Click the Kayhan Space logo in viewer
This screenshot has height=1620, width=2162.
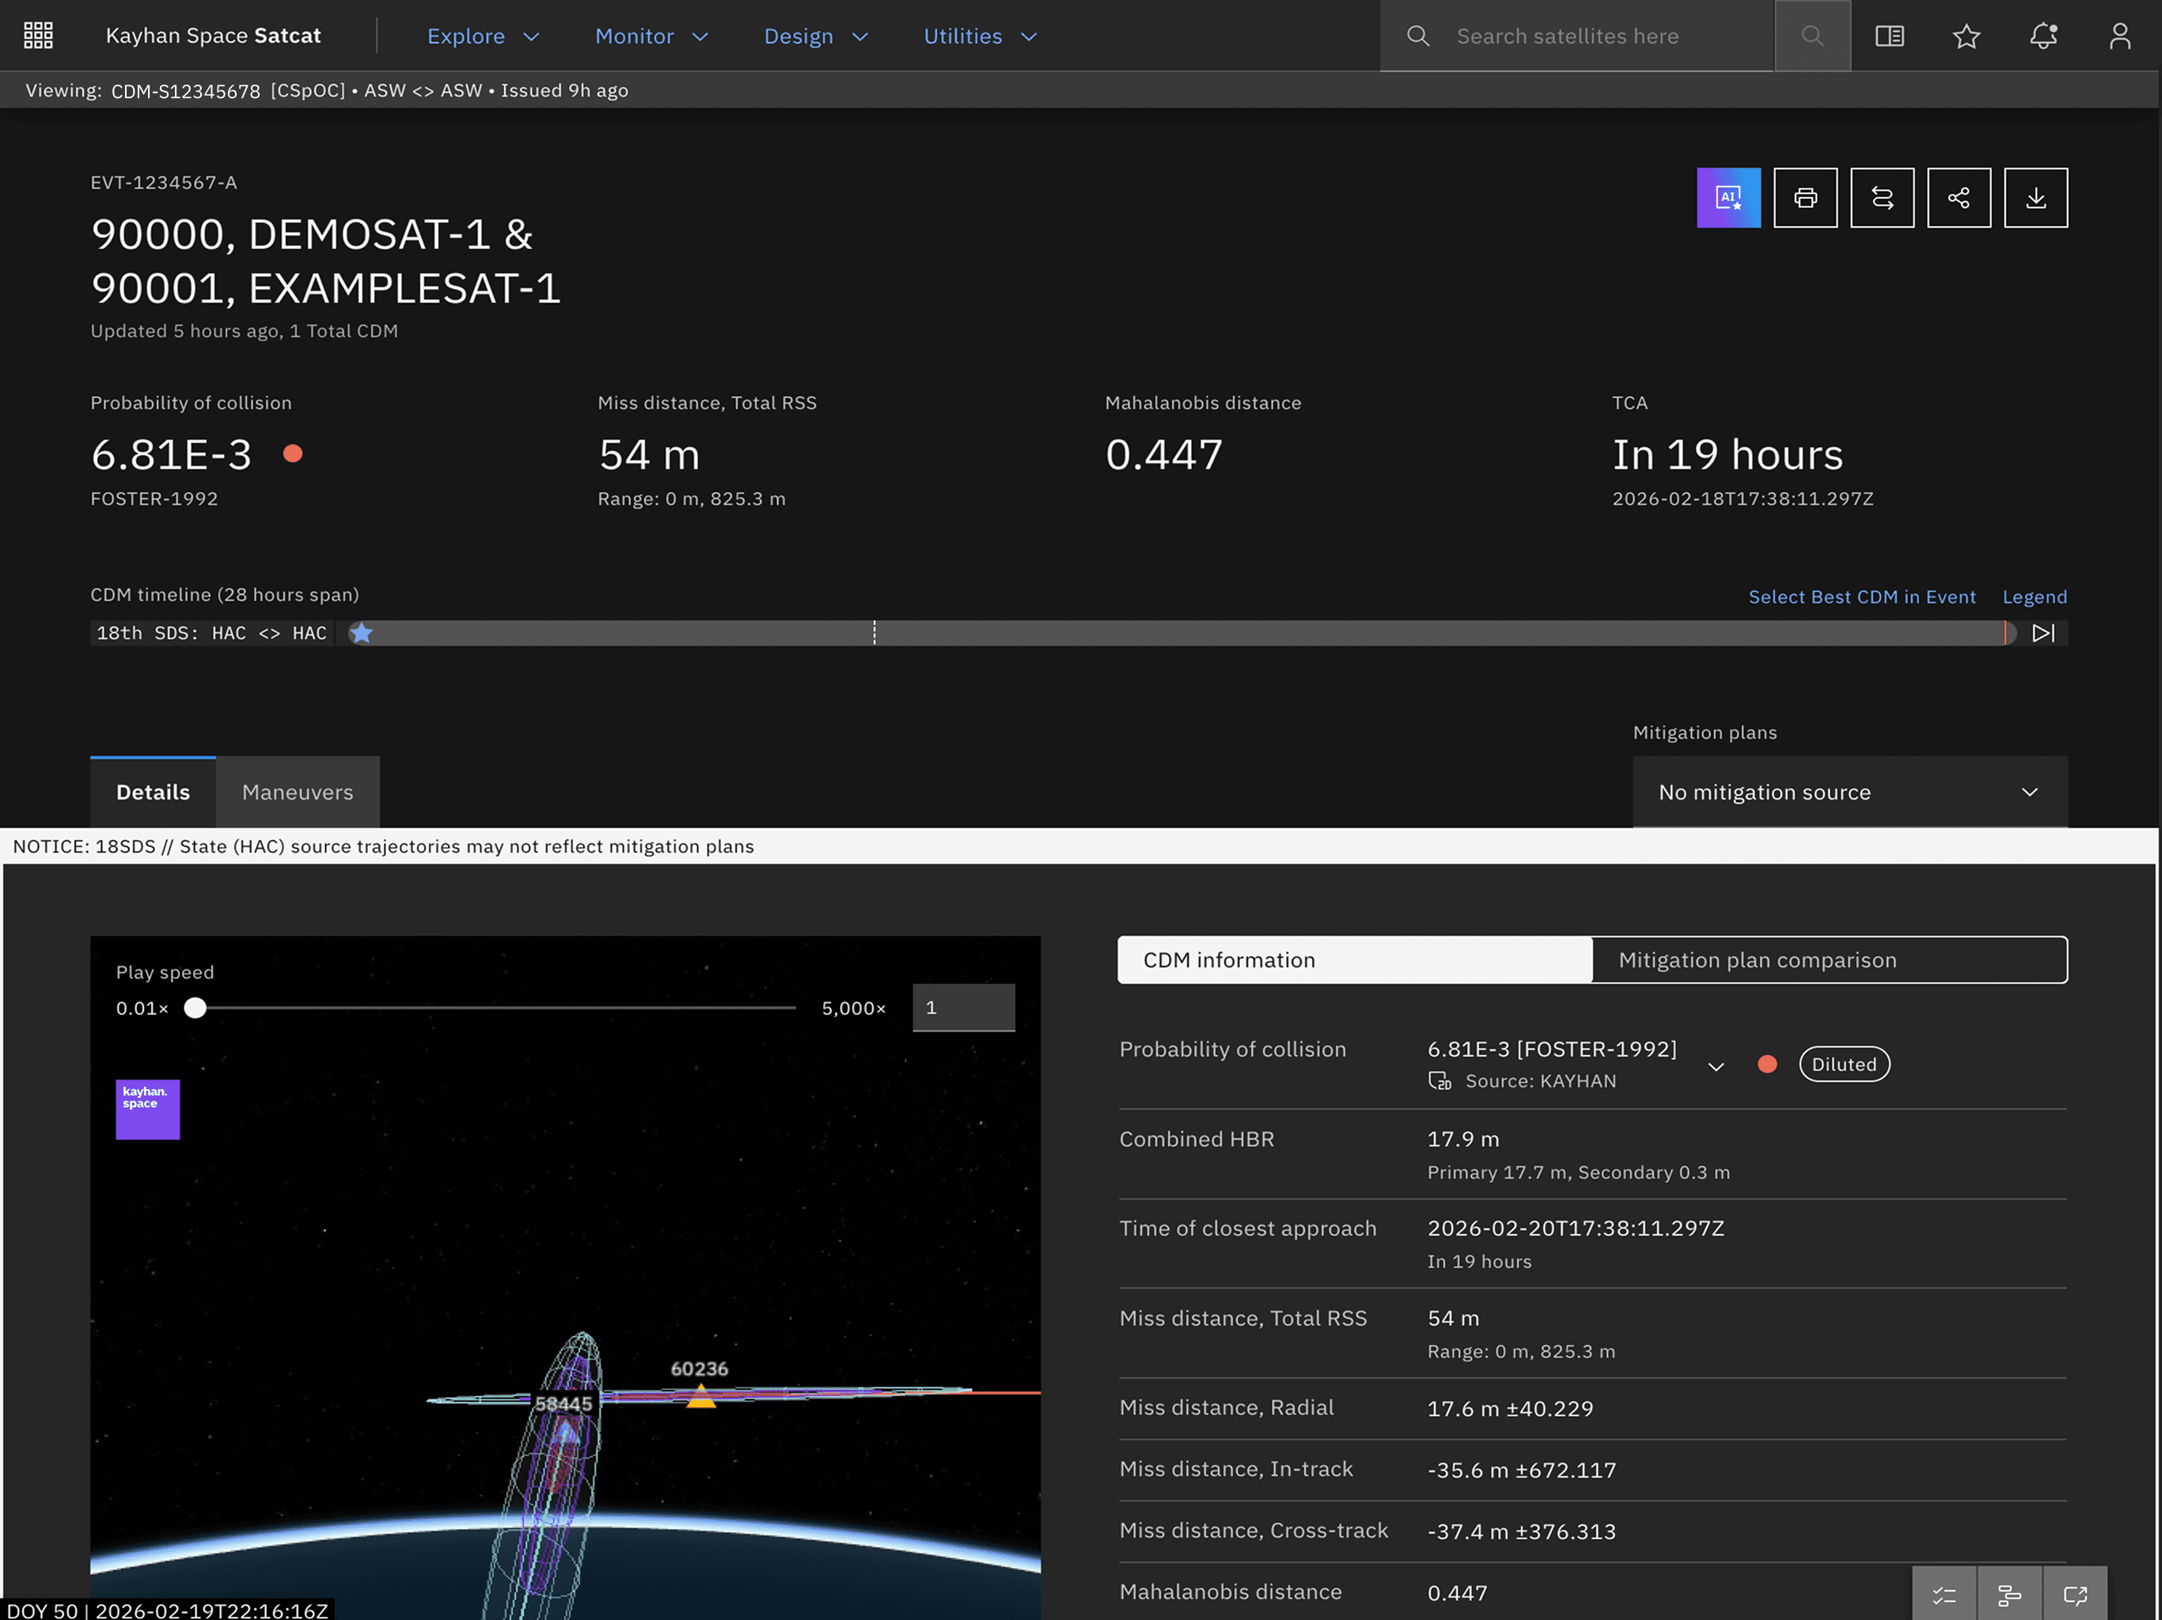(x=147, y=1108)
